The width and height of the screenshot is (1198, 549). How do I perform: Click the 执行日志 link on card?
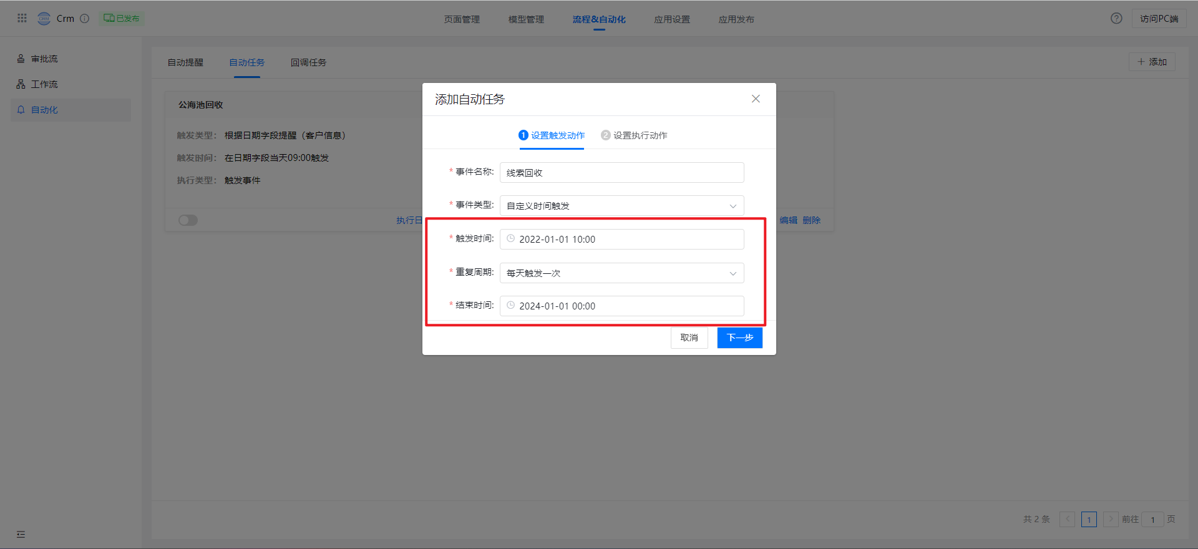point(409,220)
